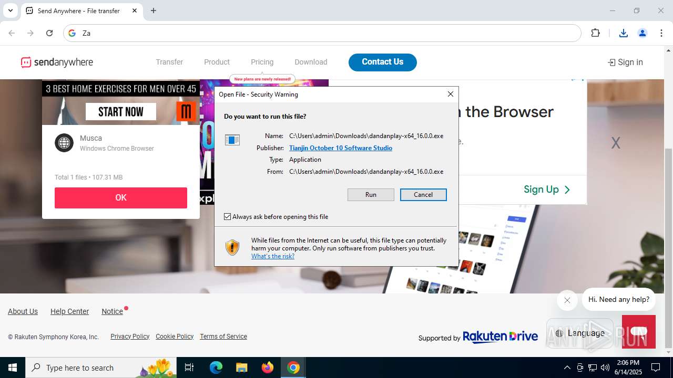Viewport: 673px width, 378px height.
Task: Click the taskbar search box
Action: click(102, 367)
